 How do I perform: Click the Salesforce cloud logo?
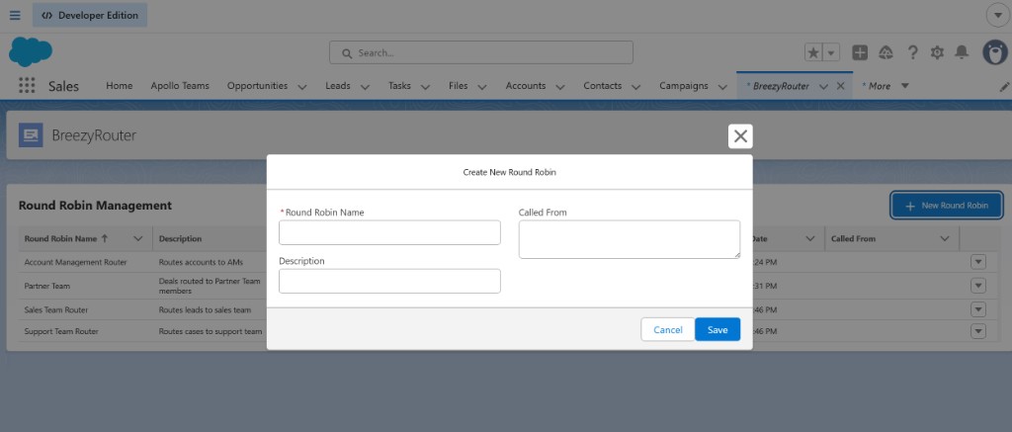31,51
